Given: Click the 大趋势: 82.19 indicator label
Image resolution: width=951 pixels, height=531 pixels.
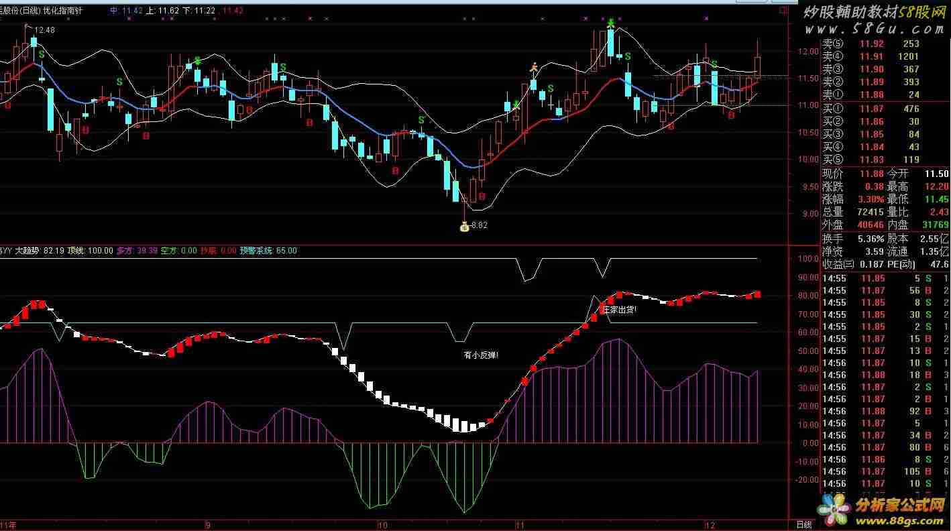Looking at the screenshot, I should click(40, 251).
